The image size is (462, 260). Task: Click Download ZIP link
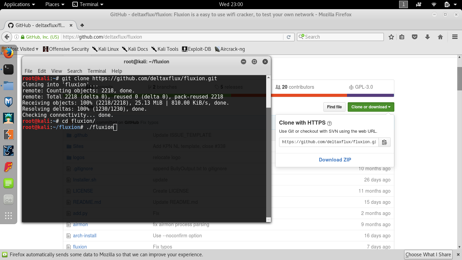click(x=335, y=160)
